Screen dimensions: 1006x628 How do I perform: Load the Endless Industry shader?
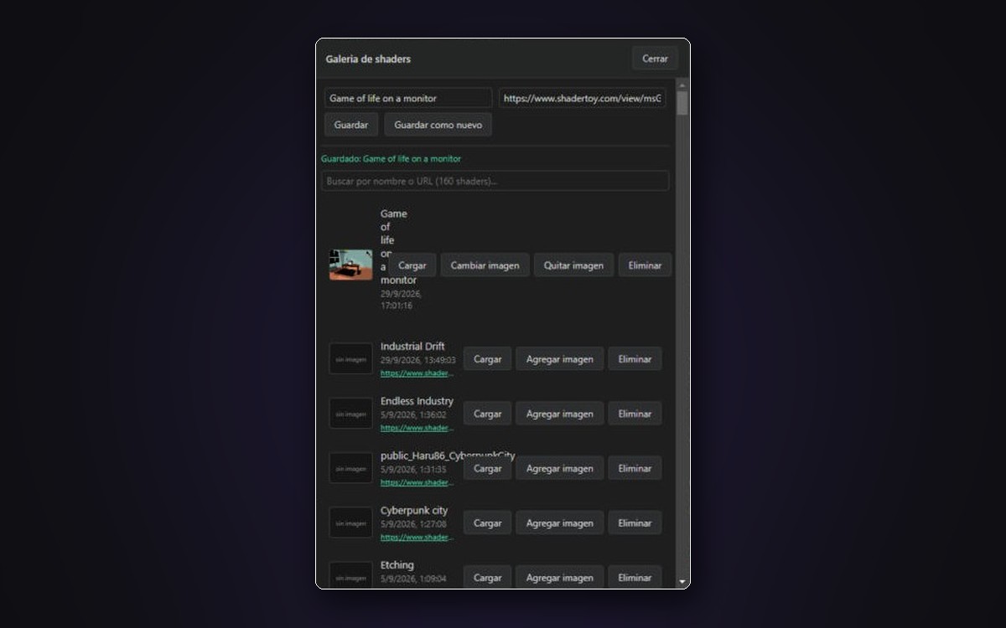pyautogui.click(x=487, y=414)
